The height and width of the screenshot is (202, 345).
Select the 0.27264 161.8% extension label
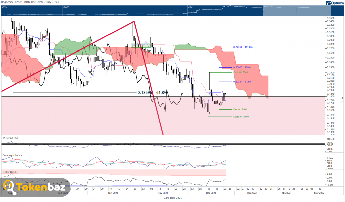(243, 47)
